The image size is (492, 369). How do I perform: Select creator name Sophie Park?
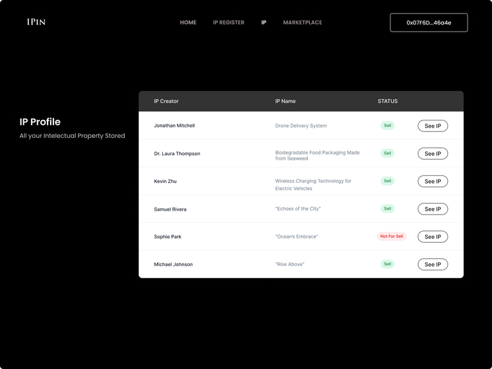(168, 236)
